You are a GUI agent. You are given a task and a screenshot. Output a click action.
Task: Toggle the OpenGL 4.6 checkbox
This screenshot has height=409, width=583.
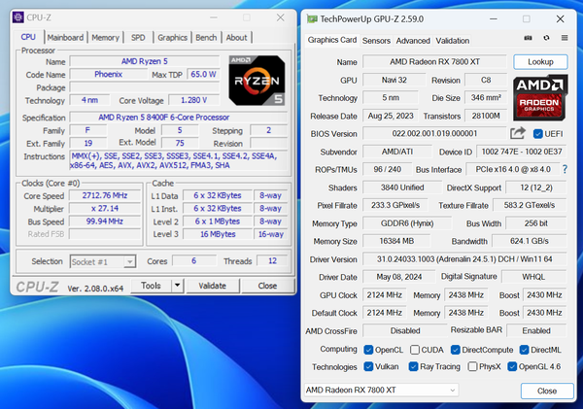click(512, 366)
